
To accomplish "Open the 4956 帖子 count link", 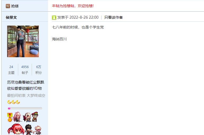I will click(x=25, y=70).
